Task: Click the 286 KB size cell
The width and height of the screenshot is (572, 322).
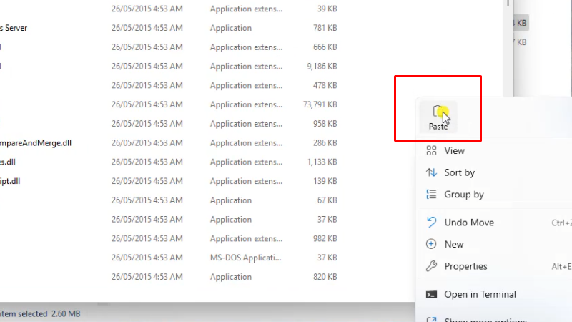Action: click(x=325, y=142)
